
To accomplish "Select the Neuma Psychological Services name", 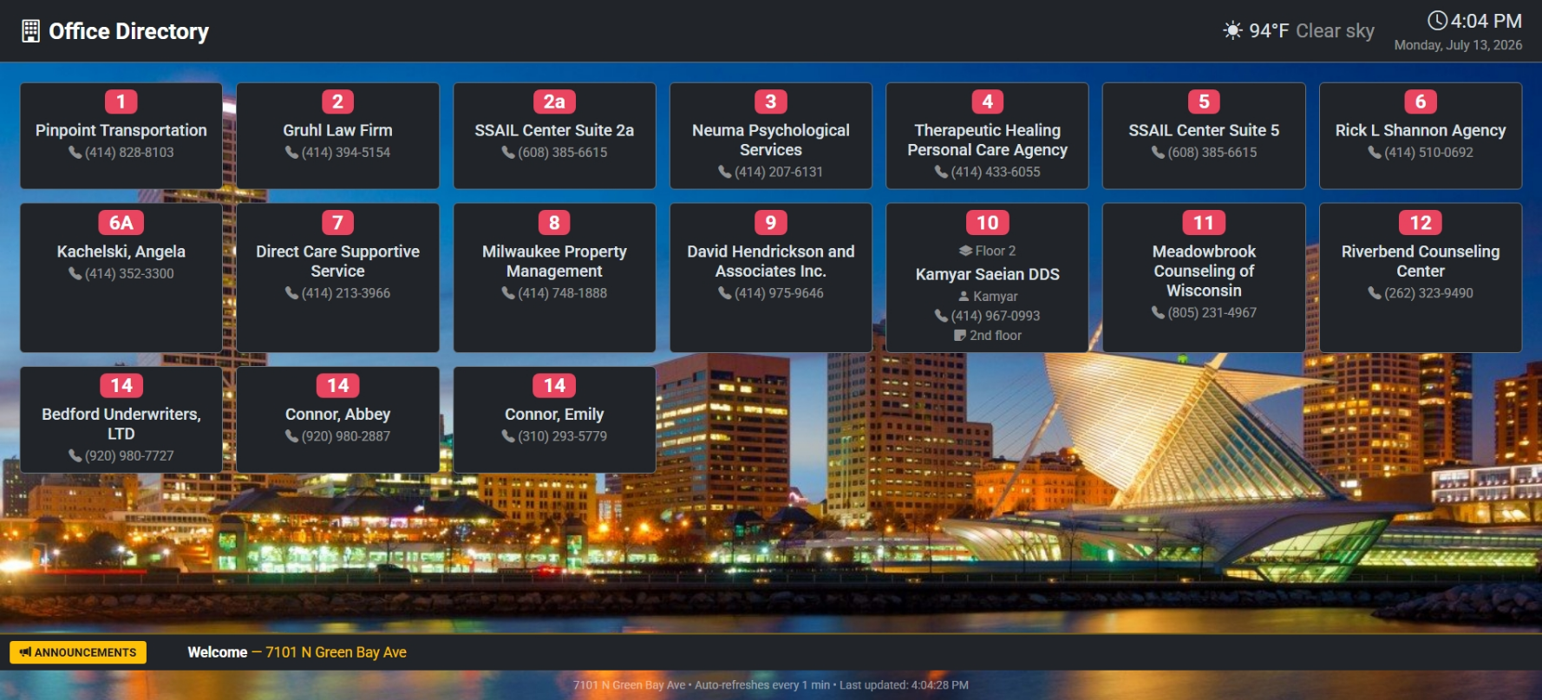I will (771, 141).
